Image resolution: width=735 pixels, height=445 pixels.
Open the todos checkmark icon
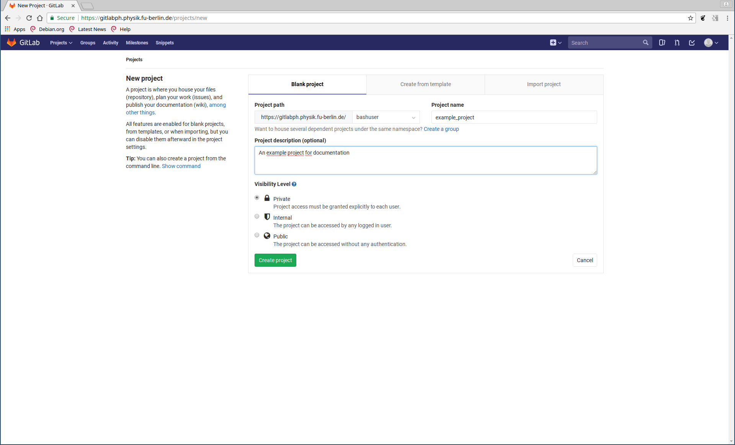pyautogui.click(x=692, y=43)
